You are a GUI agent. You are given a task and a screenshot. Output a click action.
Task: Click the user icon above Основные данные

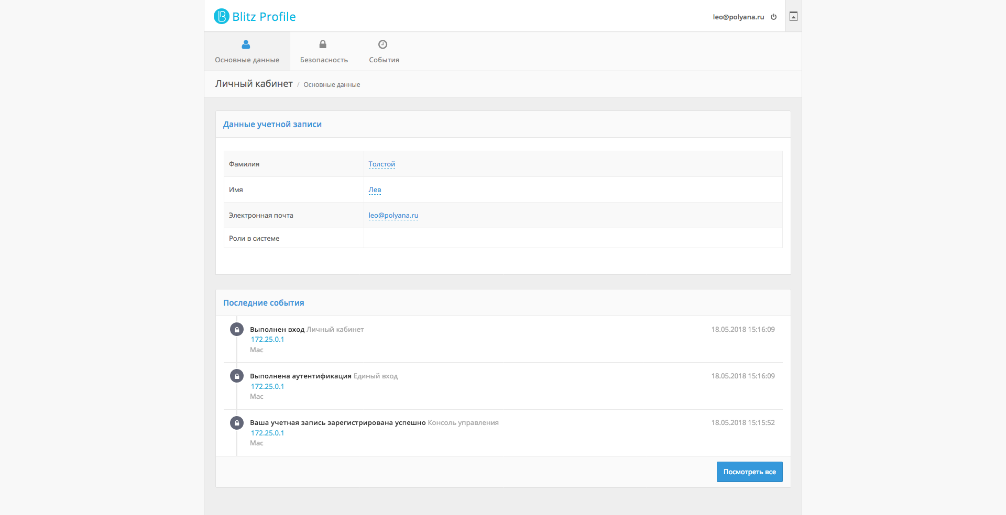246,44
